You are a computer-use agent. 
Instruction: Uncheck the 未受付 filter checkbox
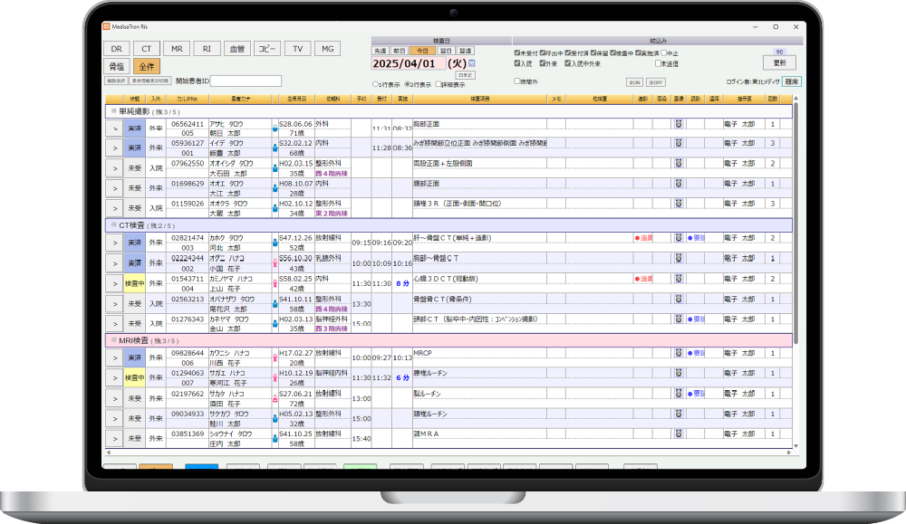517,52
